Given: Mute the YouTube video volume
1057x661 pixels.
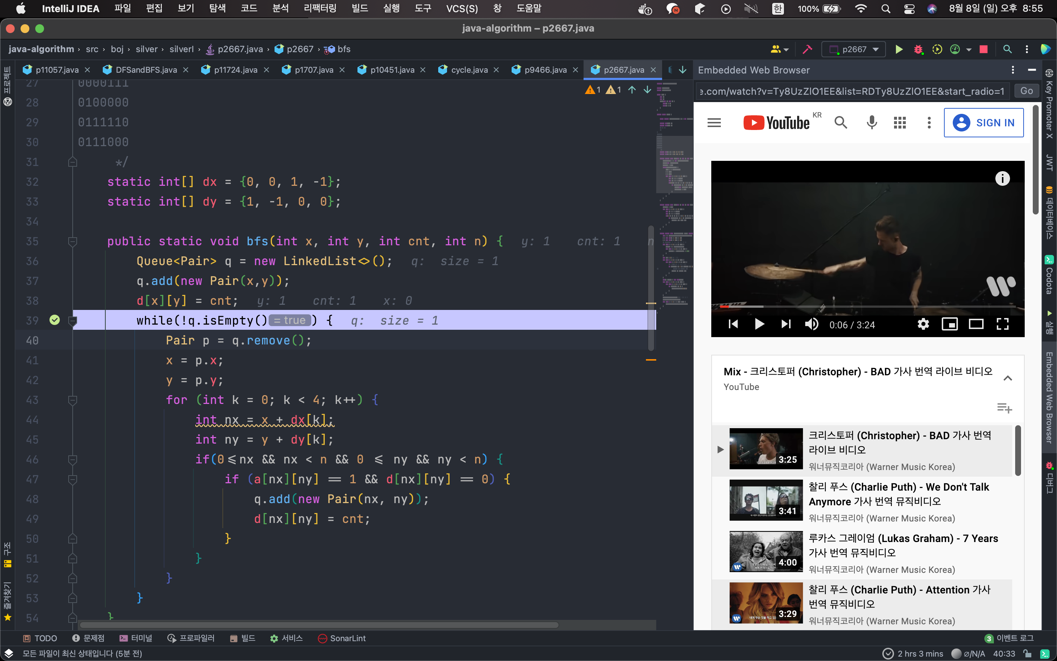Looking at the screenshot, I should click(811, 324).
